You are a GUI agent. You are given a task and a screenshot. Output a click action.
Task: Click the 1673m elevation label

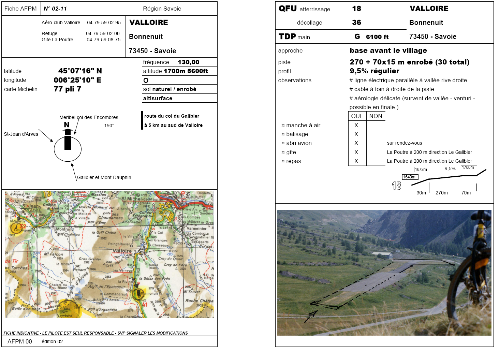(x=423, y=170)
